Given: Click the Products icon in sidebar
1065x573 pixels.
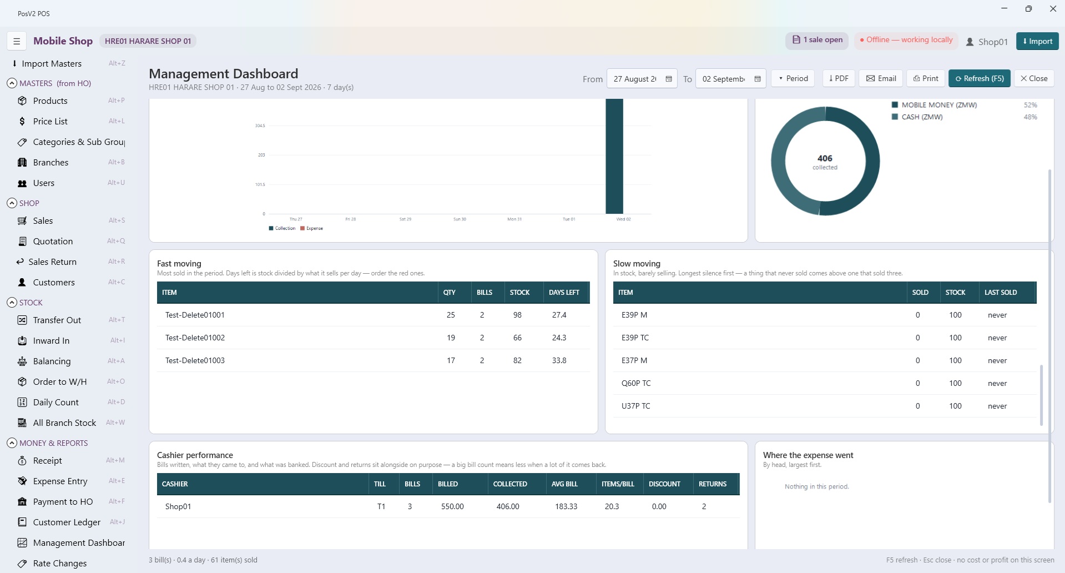Looking at the screenshot, I should pos(22,100).
